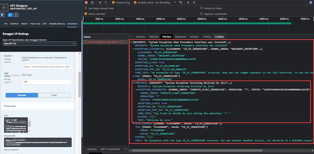Click the left panel vertical scrollbar
Screen dimensions: 314x154
click(x=80, y=84)
